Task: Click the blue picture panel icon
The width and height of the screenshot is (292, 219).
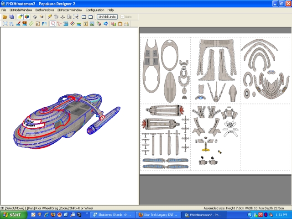Action: 66,24
